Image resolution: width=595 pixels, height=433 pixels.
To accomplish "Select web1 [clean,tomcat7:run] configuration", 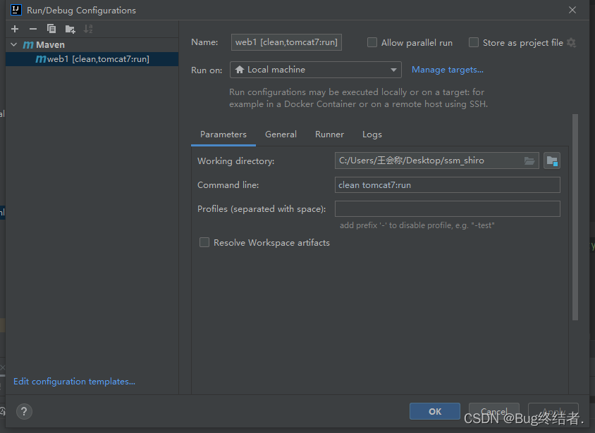I will [97, 59].
